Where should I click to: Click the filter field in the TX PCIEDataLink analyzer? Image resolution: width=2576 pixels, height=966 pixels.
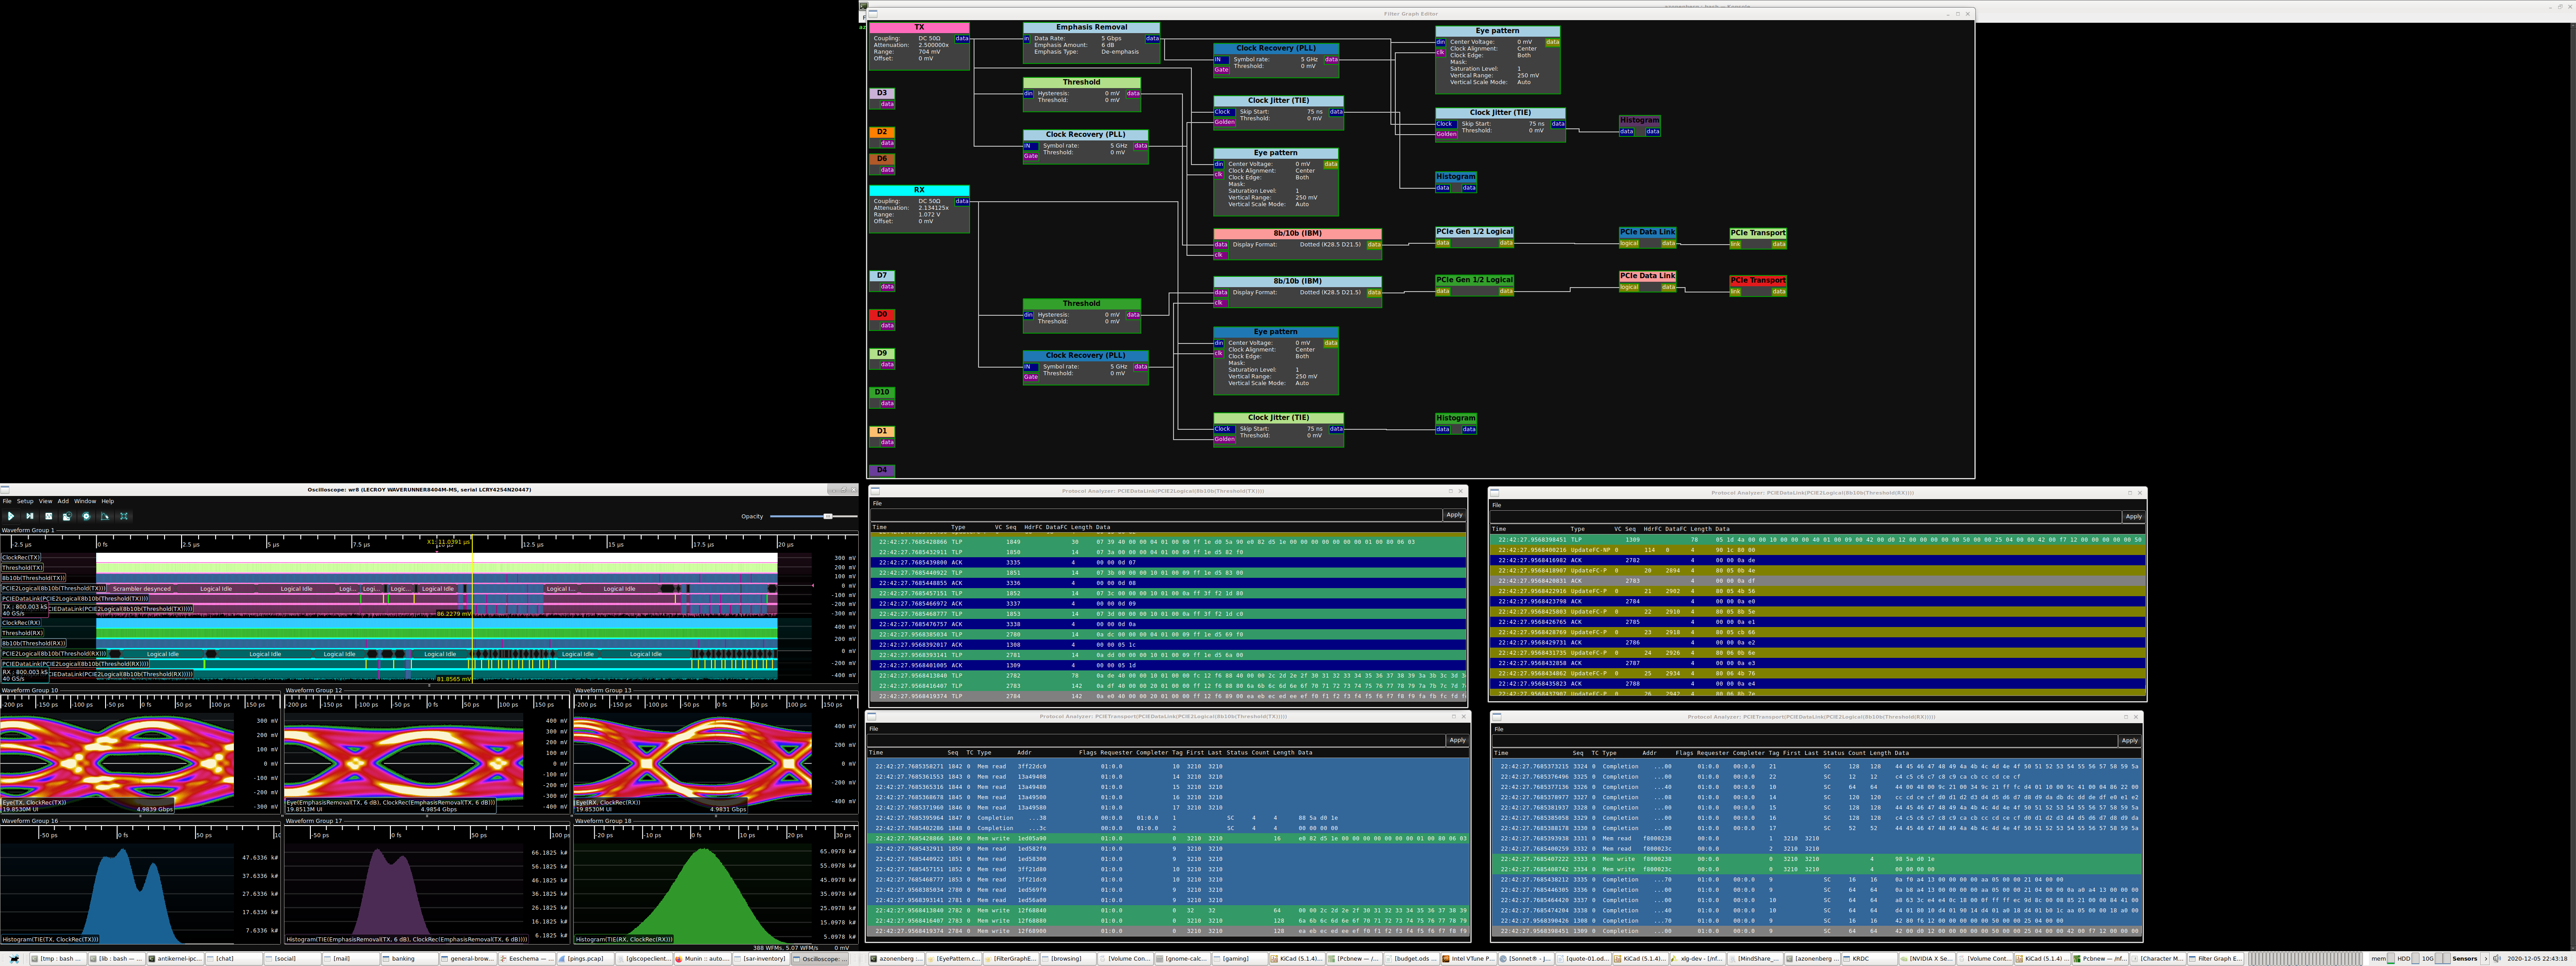[1155, 515]
